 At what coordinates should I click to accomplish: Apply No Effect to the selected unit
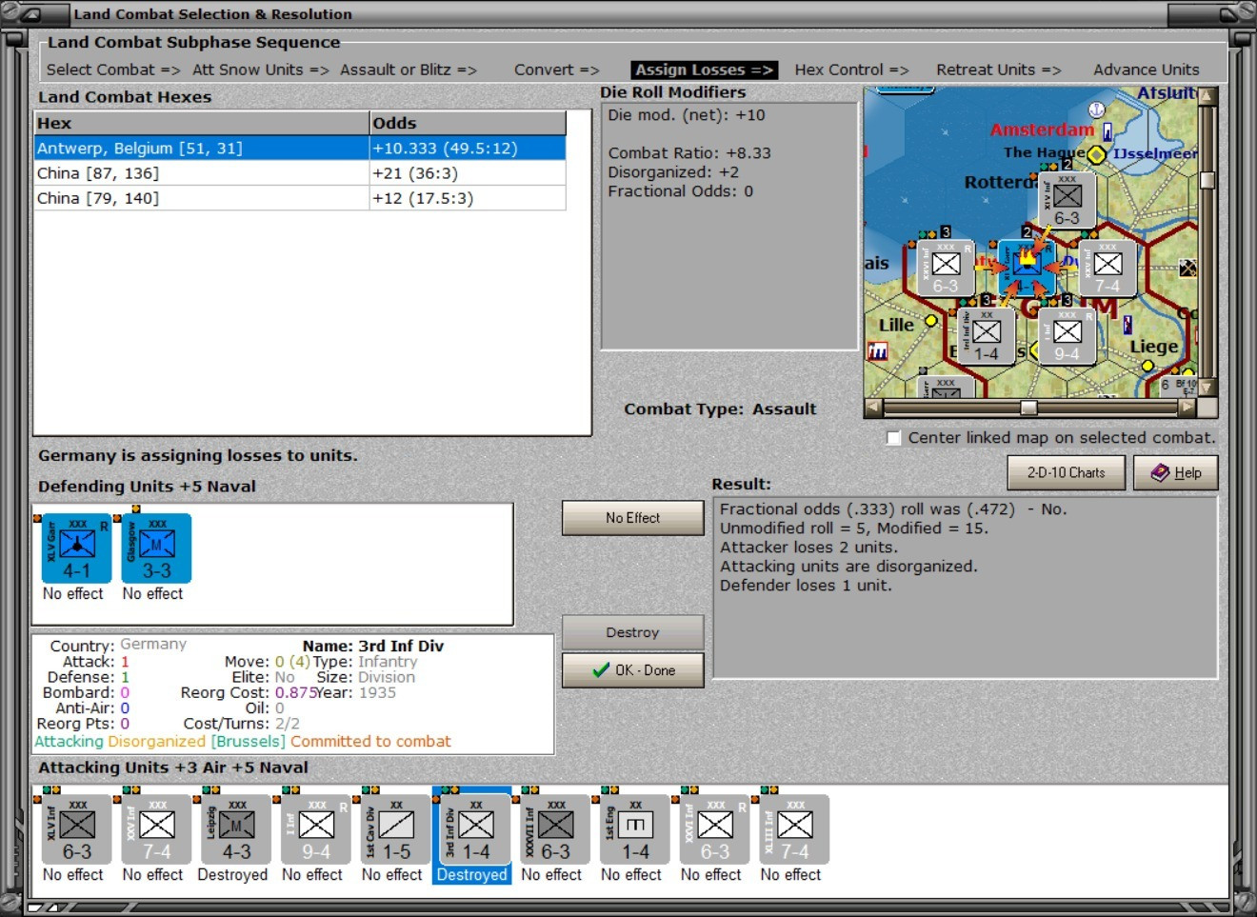[633, 518]
